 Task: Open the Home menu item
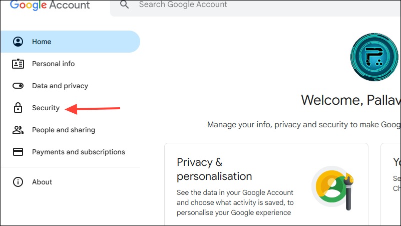[x=70, y=42]
